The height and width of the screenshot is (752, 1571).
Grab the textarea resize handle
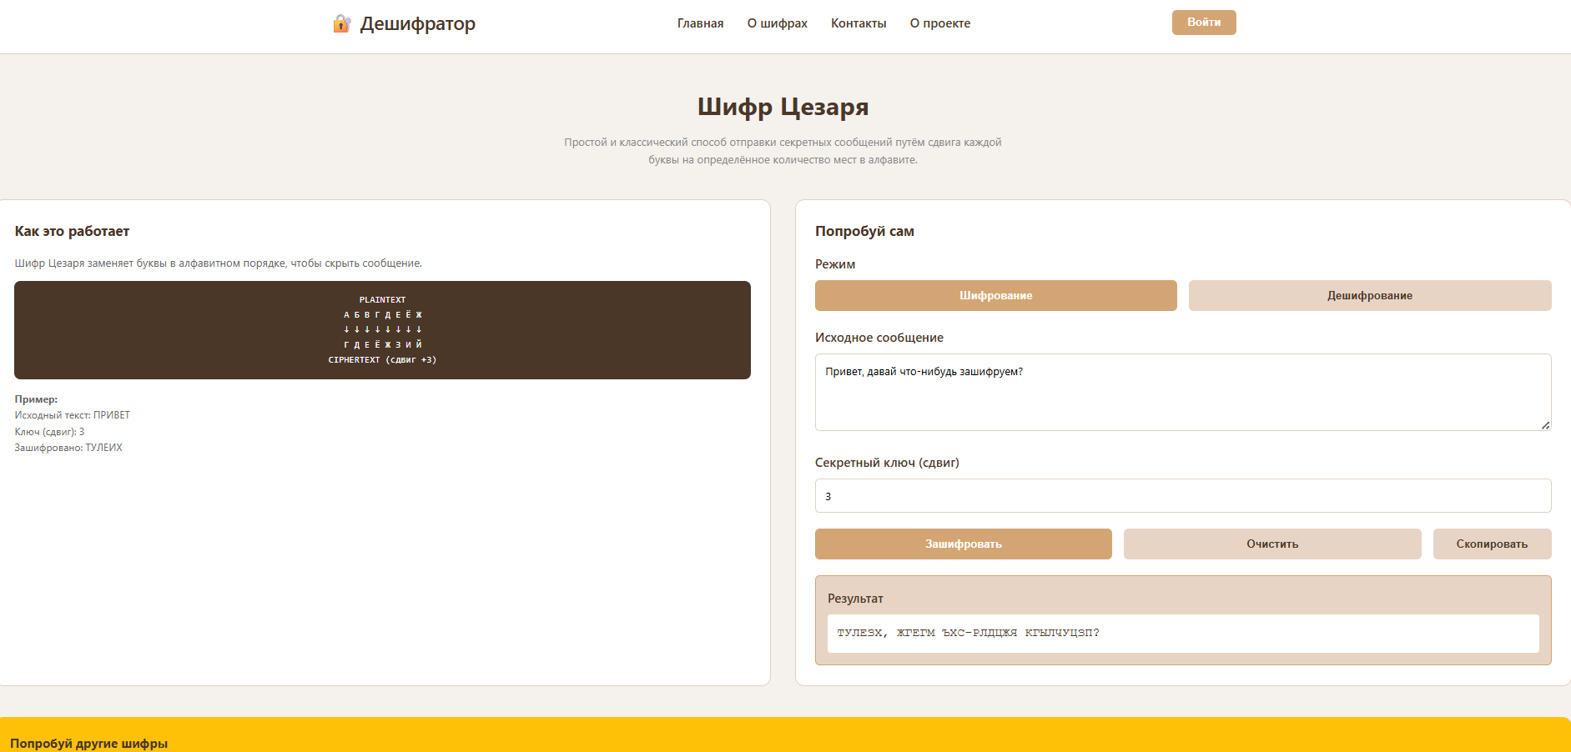tap(1545, 425)
